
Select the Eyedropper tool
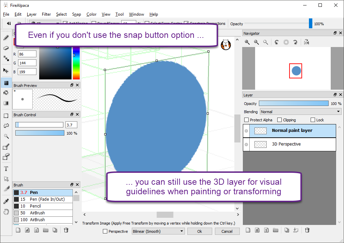[x=6, y=201]
